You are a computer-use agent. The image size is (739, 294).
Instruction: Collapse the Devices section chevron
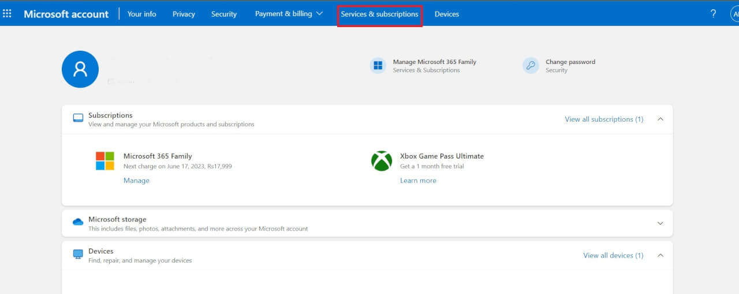pyautogui.click(x=660, y=255)
